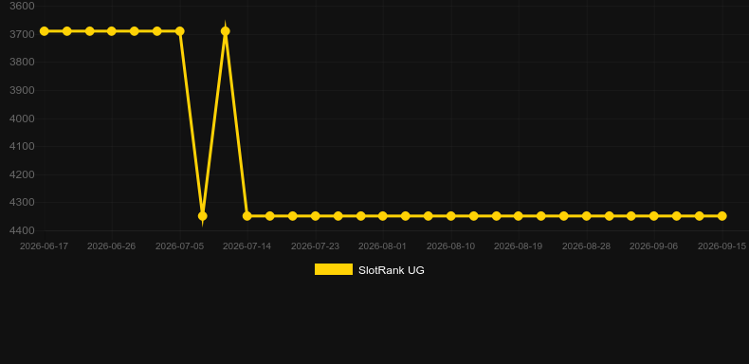Click the dip data point near 4350 after 2026-07-05

point(203,216)
